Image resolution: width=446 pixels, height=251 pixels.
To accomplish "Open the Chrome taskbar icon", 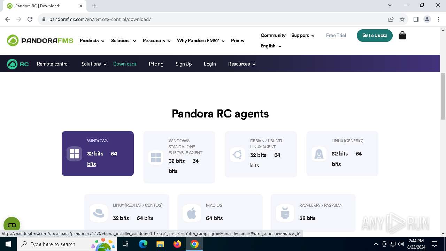I will [x=194, y=244].
